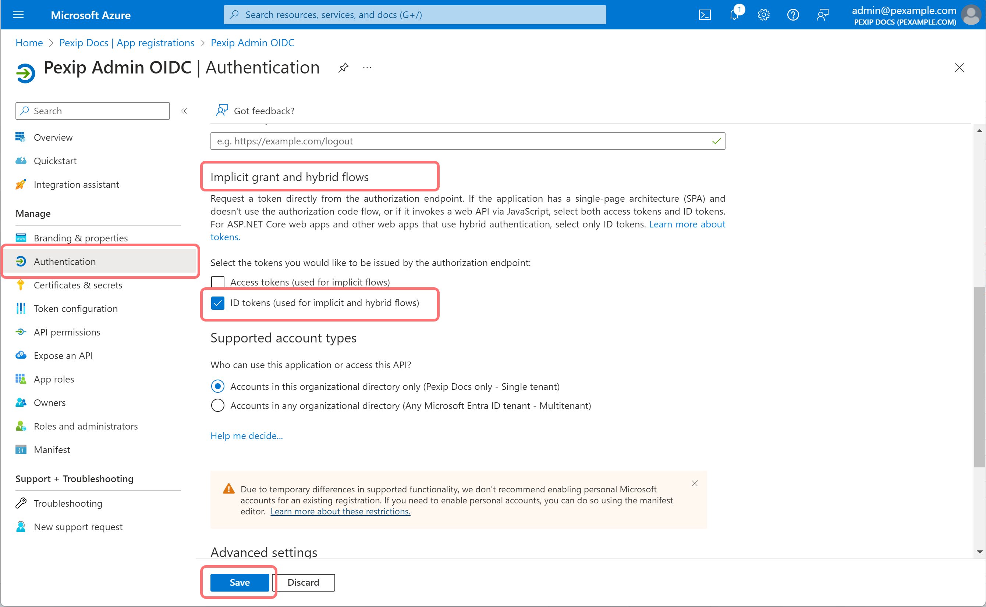986x607 pixels.
Task: Collapse the left navigation menu
Action: [184, 111]
